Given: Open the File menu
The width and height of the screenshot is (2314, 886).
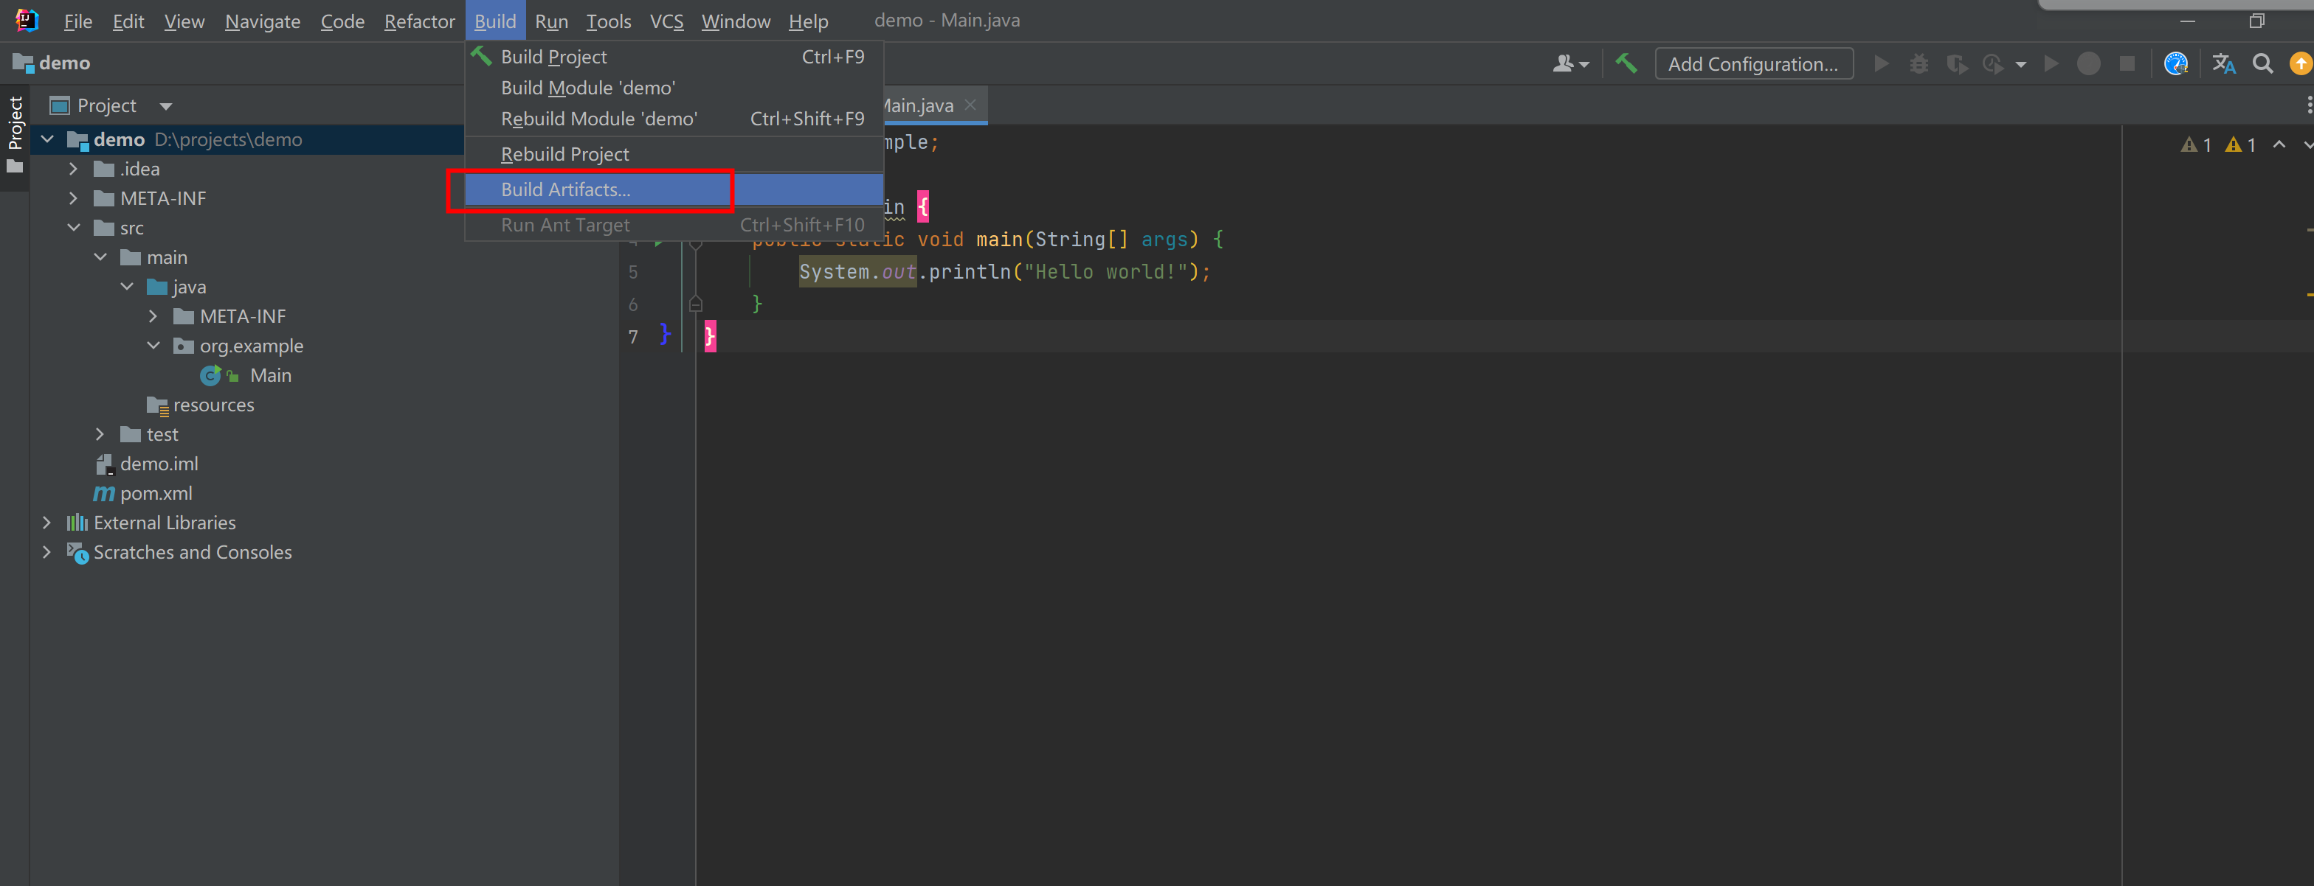Looking at the screenshot, I should coord(78,21).
